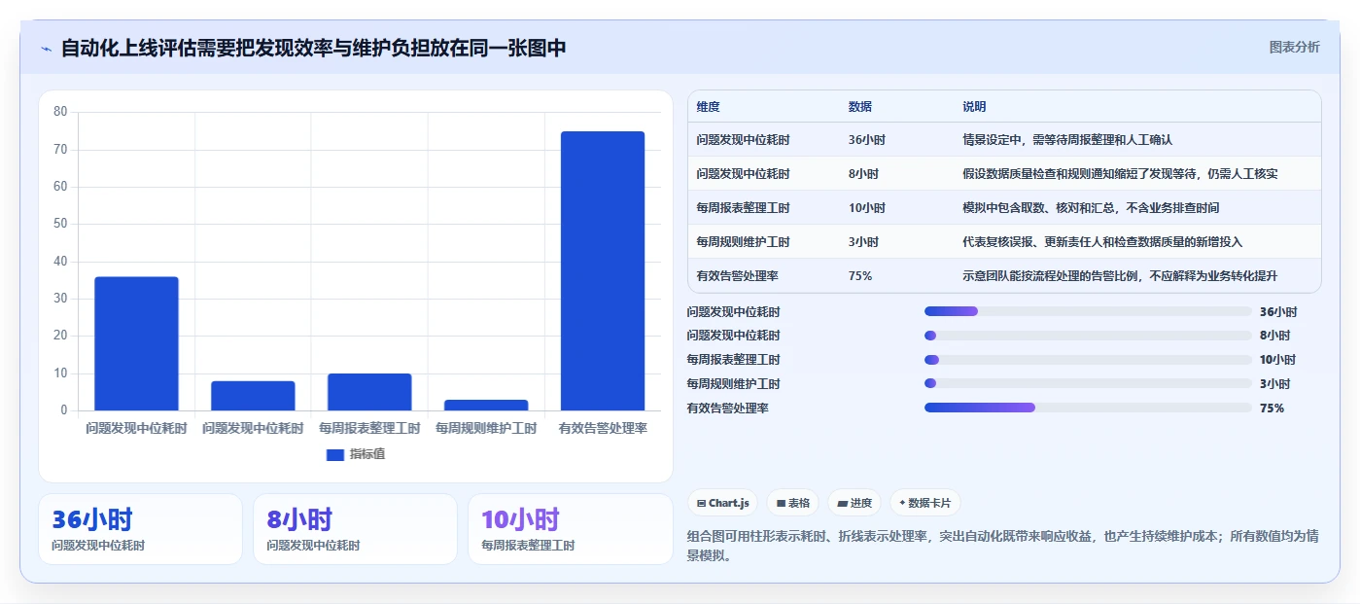Viewport: 1360px width, 604px height.
Task: Click the 3小时 cell in the table
Action: click(x=863, y=242)
